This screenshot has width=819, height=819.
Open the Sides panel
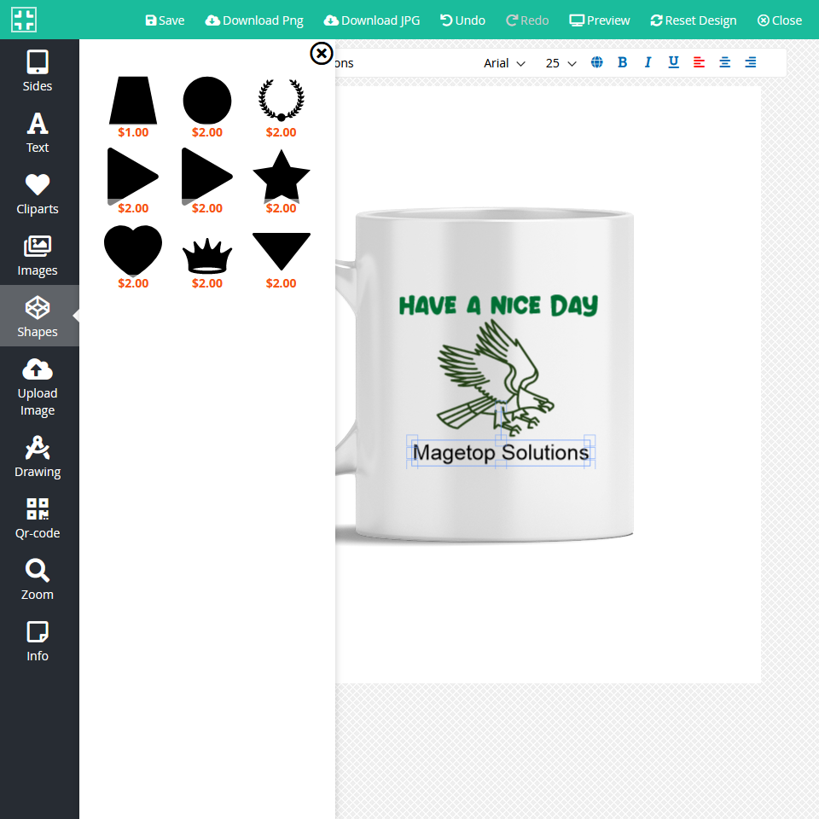click(x=38, y=71)
